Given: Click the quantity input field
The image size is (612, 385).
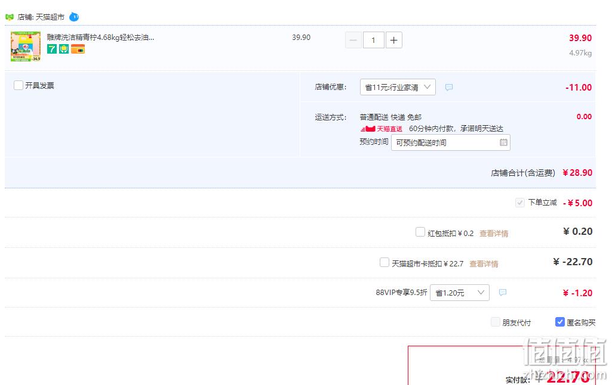Looking at the screenshot, I should pos(374,40).
